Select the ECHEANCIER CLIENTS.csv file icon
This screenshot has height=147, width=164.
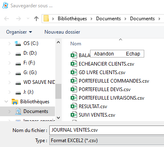tap(74, 64)
